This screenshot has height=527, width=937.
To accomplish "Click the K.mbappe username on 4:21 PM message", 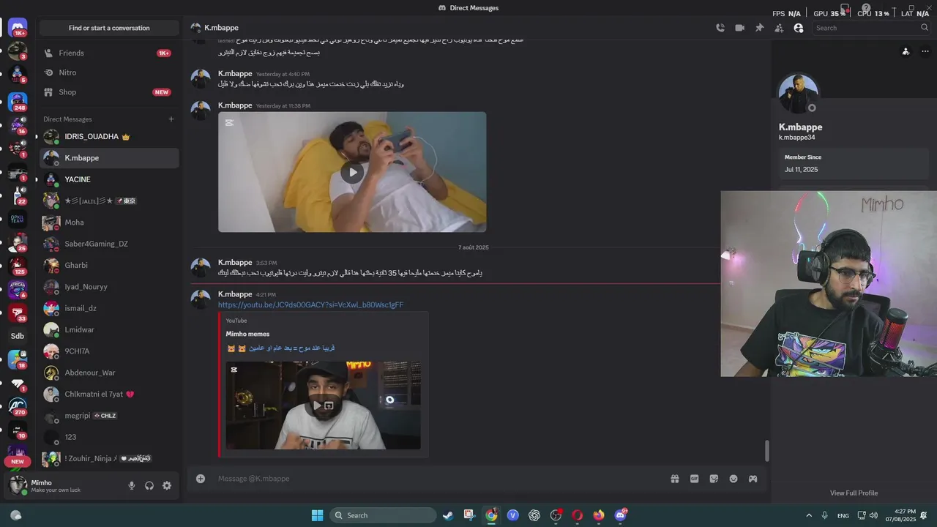I will point(235,294).
